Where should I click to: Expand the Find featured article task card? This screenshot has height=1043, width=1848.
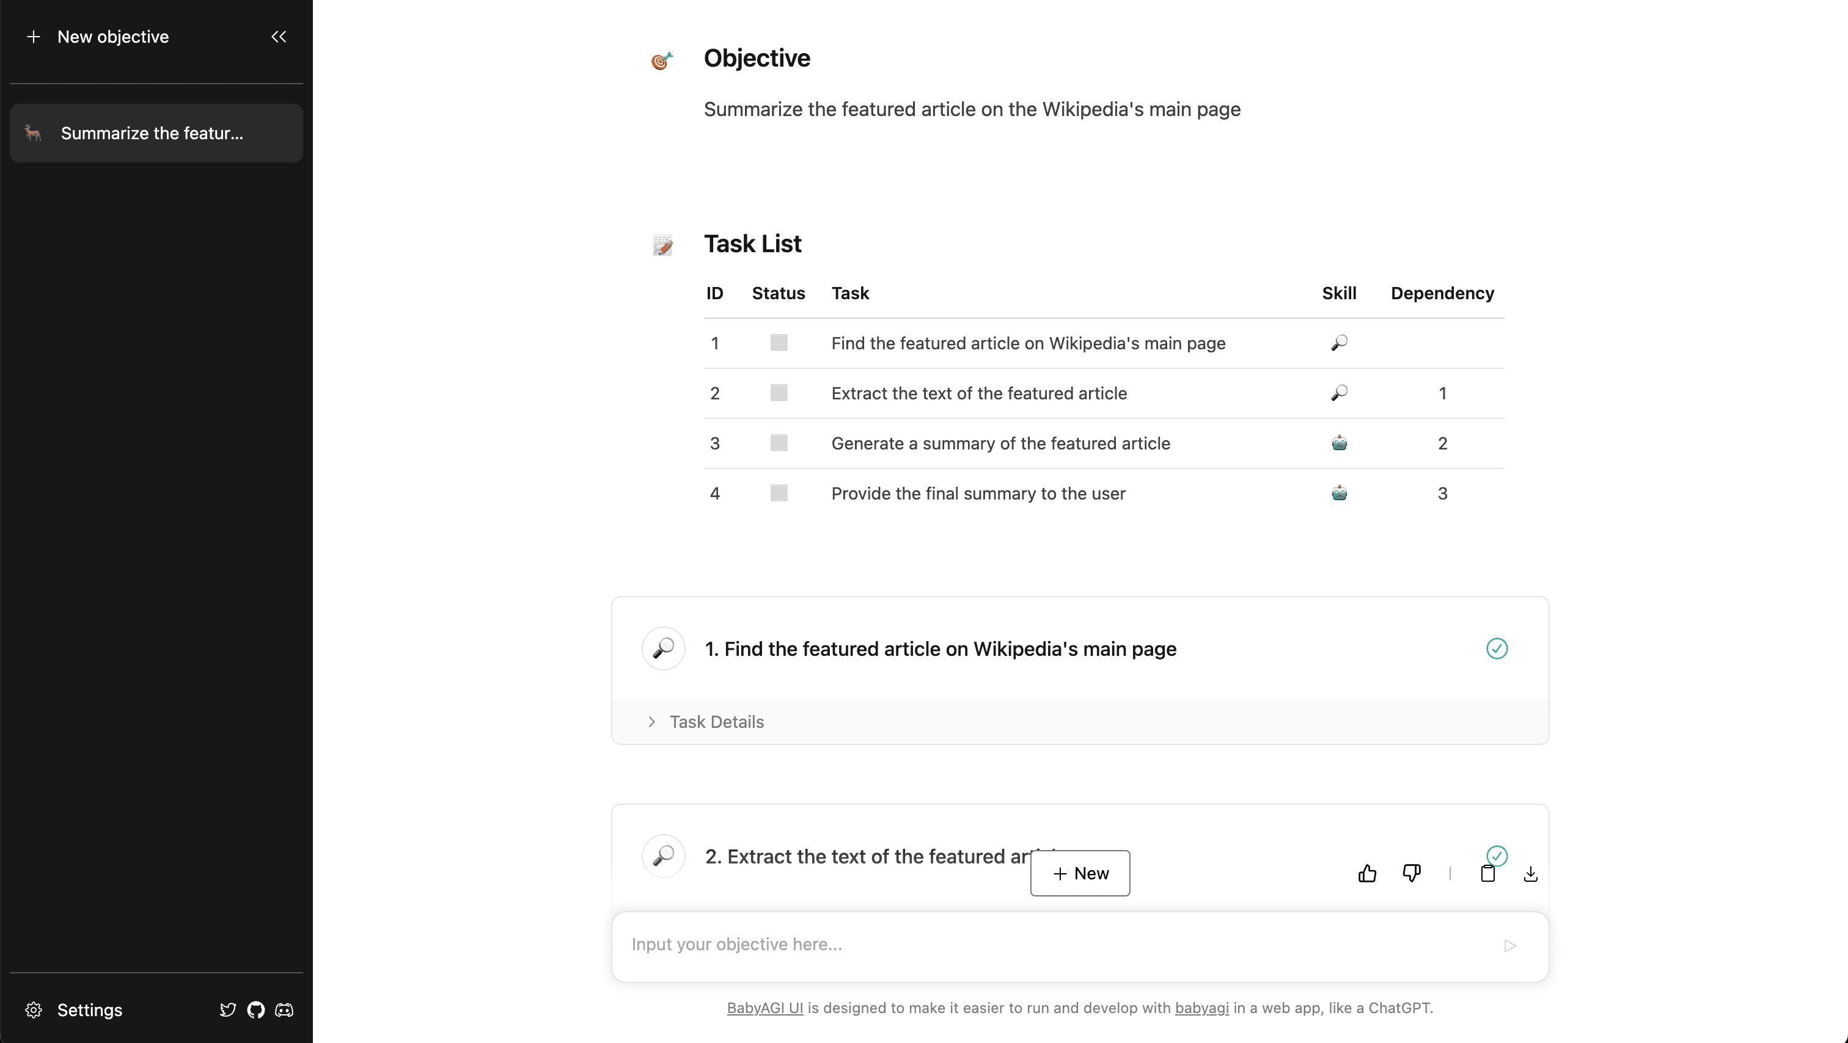pos(1080,649)
